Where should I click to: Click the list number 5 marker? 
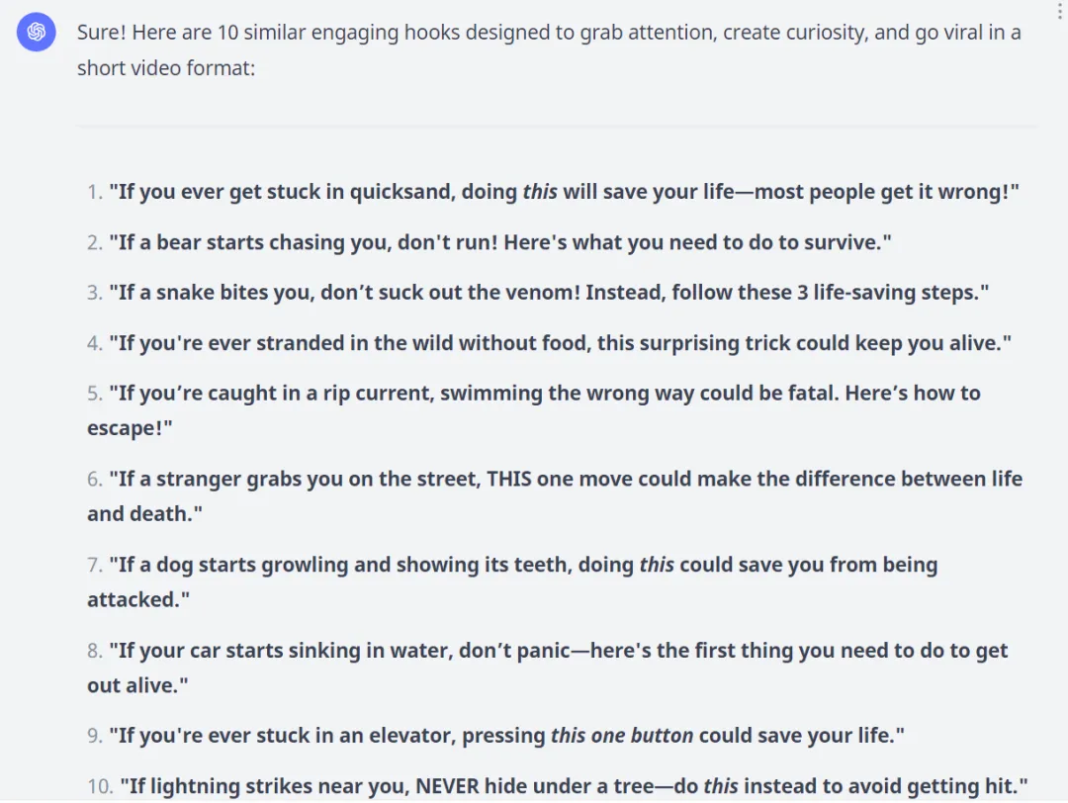pos(95,394)
